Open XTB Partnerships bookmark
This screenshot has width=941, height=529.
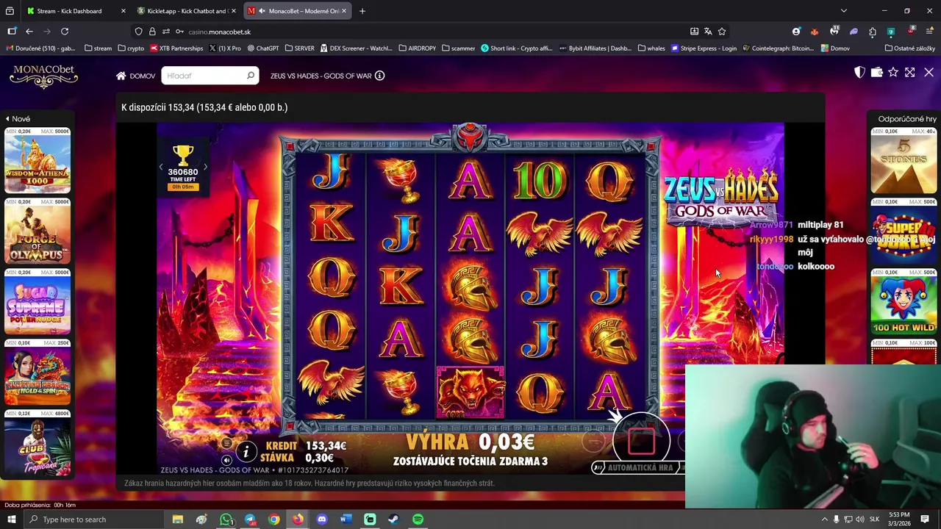tap(176, 48)
